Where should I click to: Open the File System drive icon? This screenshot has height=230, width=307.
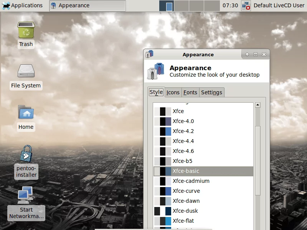(26, 71)
